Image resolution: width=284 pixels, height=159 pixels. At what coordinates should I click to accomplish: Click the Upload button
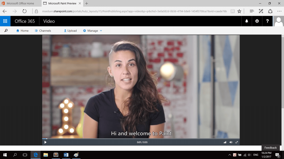click(x=70, y=31)
